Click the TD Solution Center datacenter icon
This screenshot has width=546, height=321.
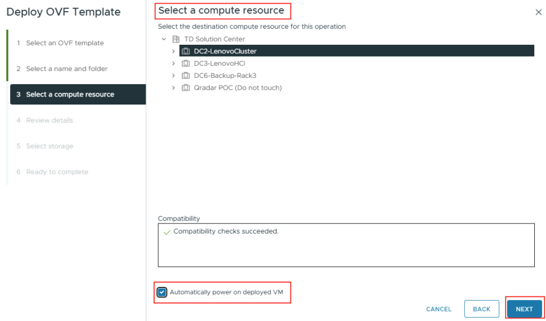pyautogui.click(x=176, y=39)
